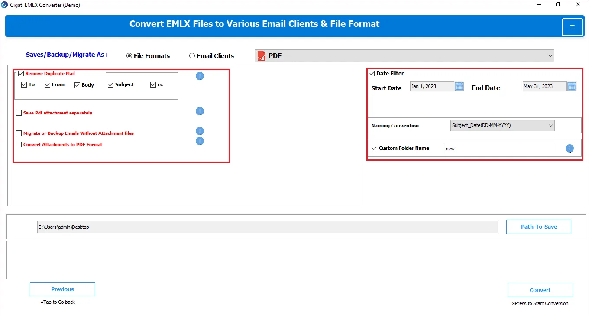Click the Start Date field Jan 1, 2023
Image resolution: width=589 pixels, height=315 pixels.
point(432,86)
